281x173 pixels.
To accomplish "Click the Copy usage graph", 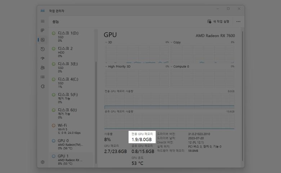I will tap(202, 54).
